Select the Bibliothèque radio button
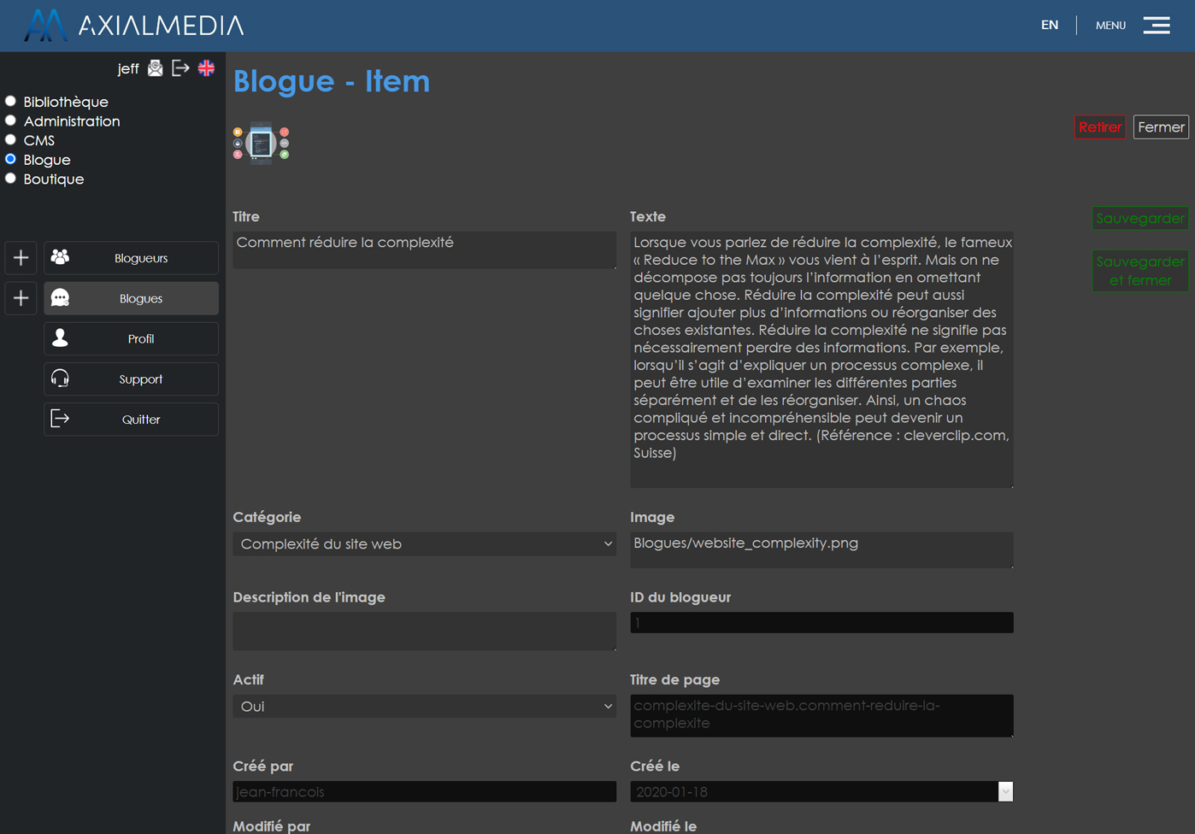Screen dimensions: 1195x834 11,102
